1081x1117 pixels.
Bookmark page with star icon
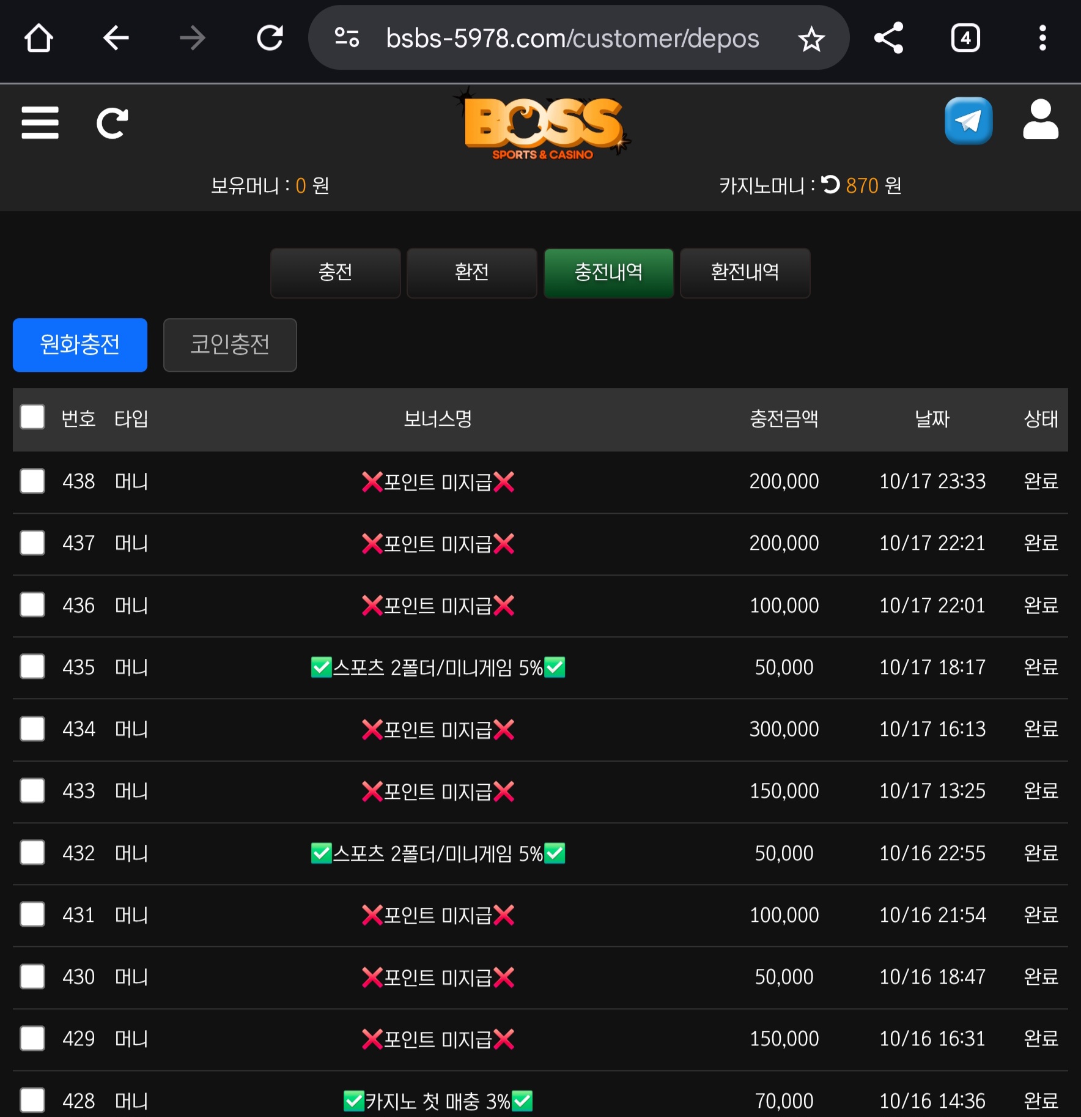coord(811,39)
